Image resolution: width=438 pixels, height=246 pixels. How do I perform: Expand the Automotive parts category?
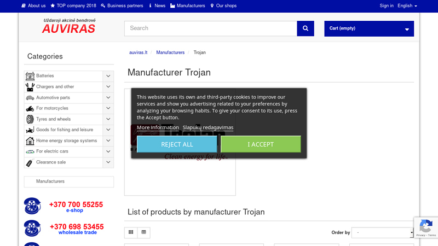[108, 98]
